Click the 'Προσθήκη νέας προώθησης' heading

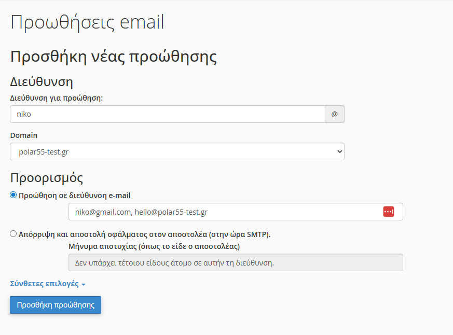pos(113,57)
